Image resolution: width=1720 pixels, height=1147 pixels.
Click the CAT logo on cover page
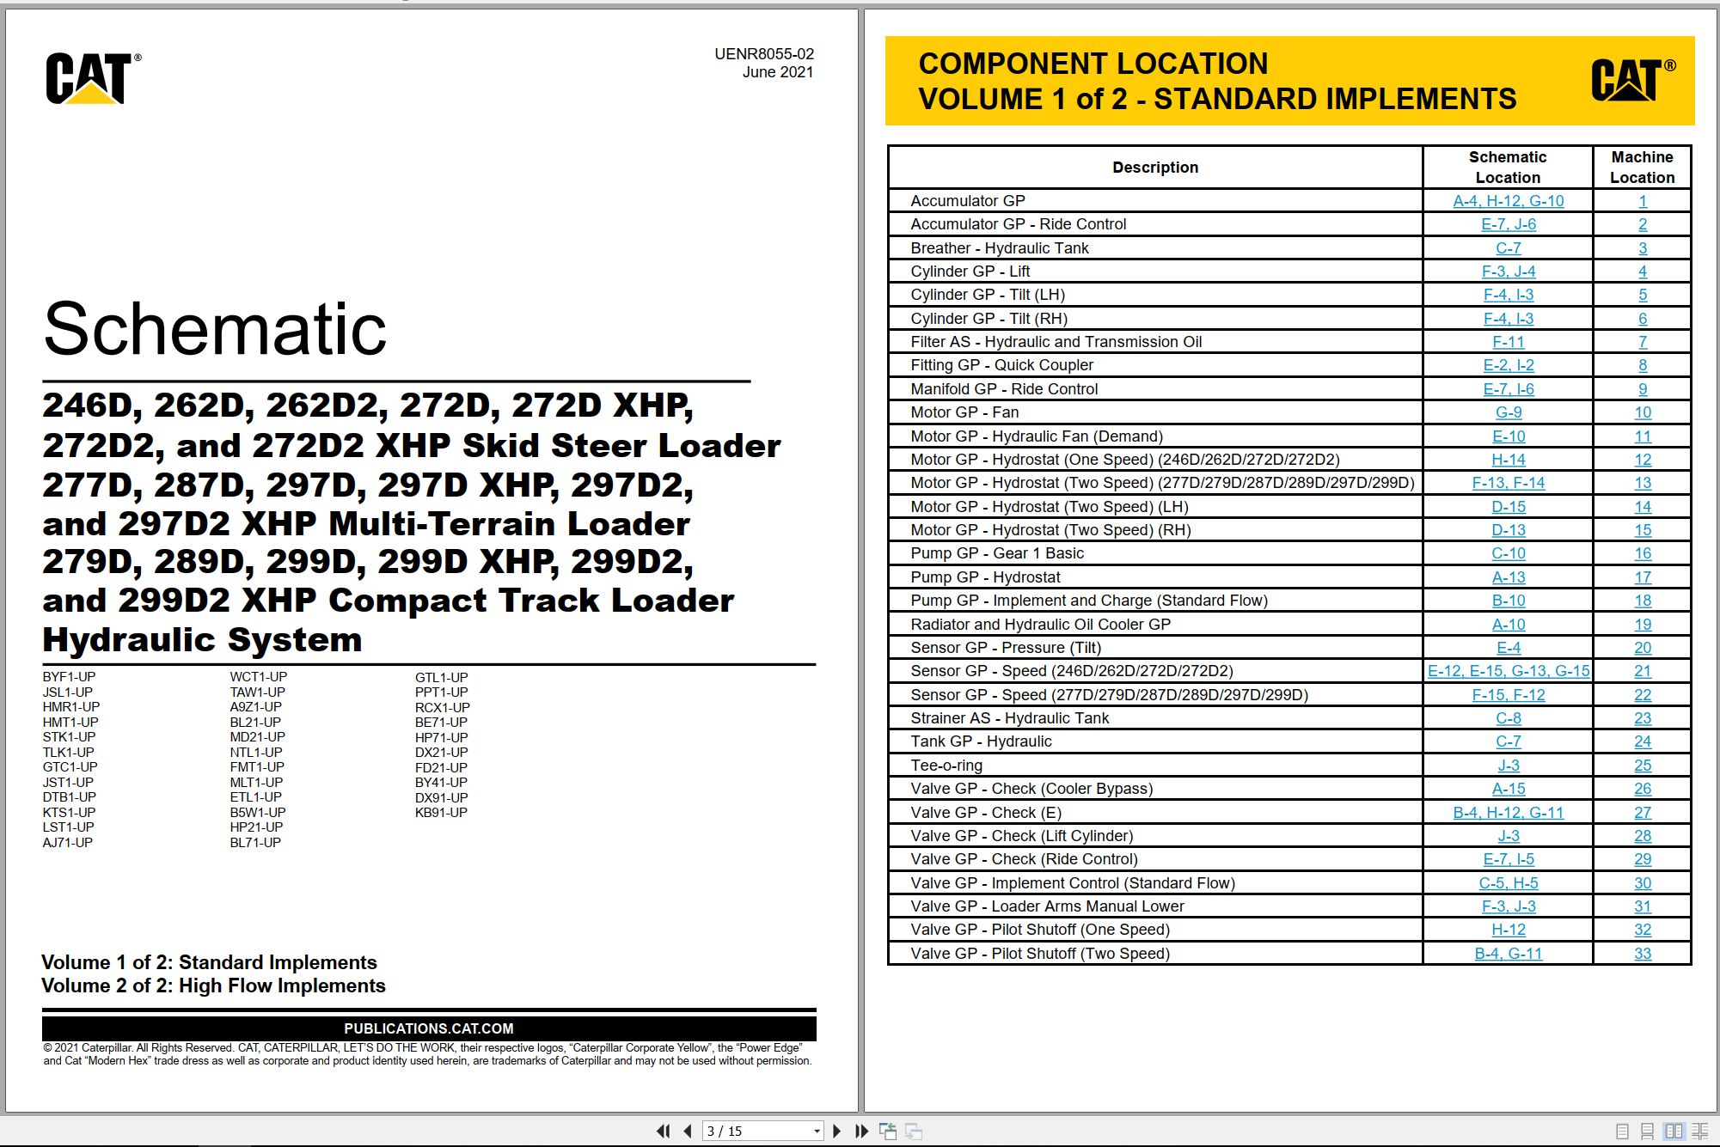[x=93, y=78]
